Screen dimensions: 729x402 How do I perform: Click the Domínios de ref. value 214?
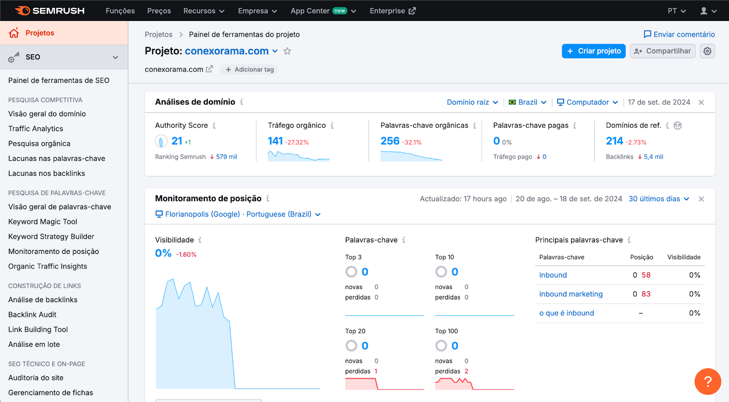click(615, 141)
